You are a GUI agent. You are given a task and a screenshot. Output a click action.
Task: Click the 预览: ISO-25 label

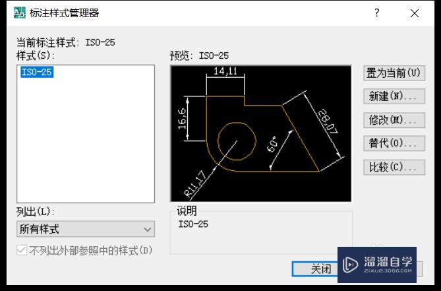pos(199,55)
